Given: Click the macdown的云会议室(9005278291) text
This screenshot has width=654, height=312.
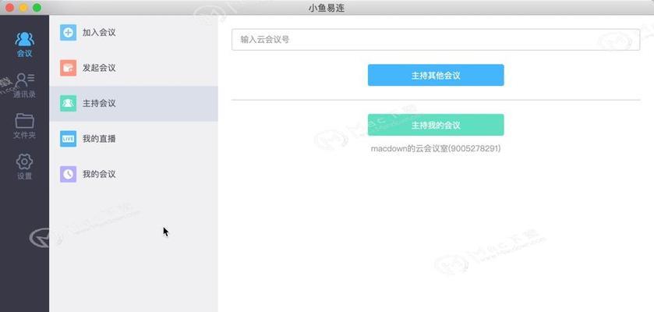Looking at the screenshot, I should pos(436,148).
